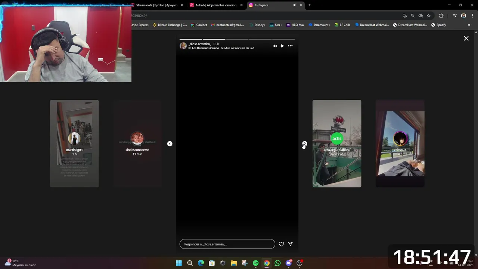The height and width of the screenshot is (269, 478).
Task: Switch to the Streamloots browser tab
Action: pos(156,5)
